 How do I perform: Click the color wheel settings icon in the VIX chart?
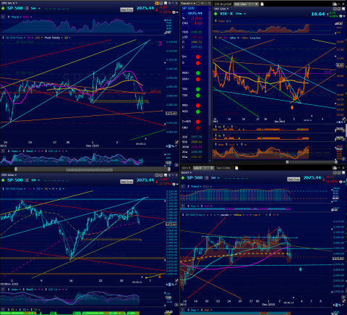(341, 16)
